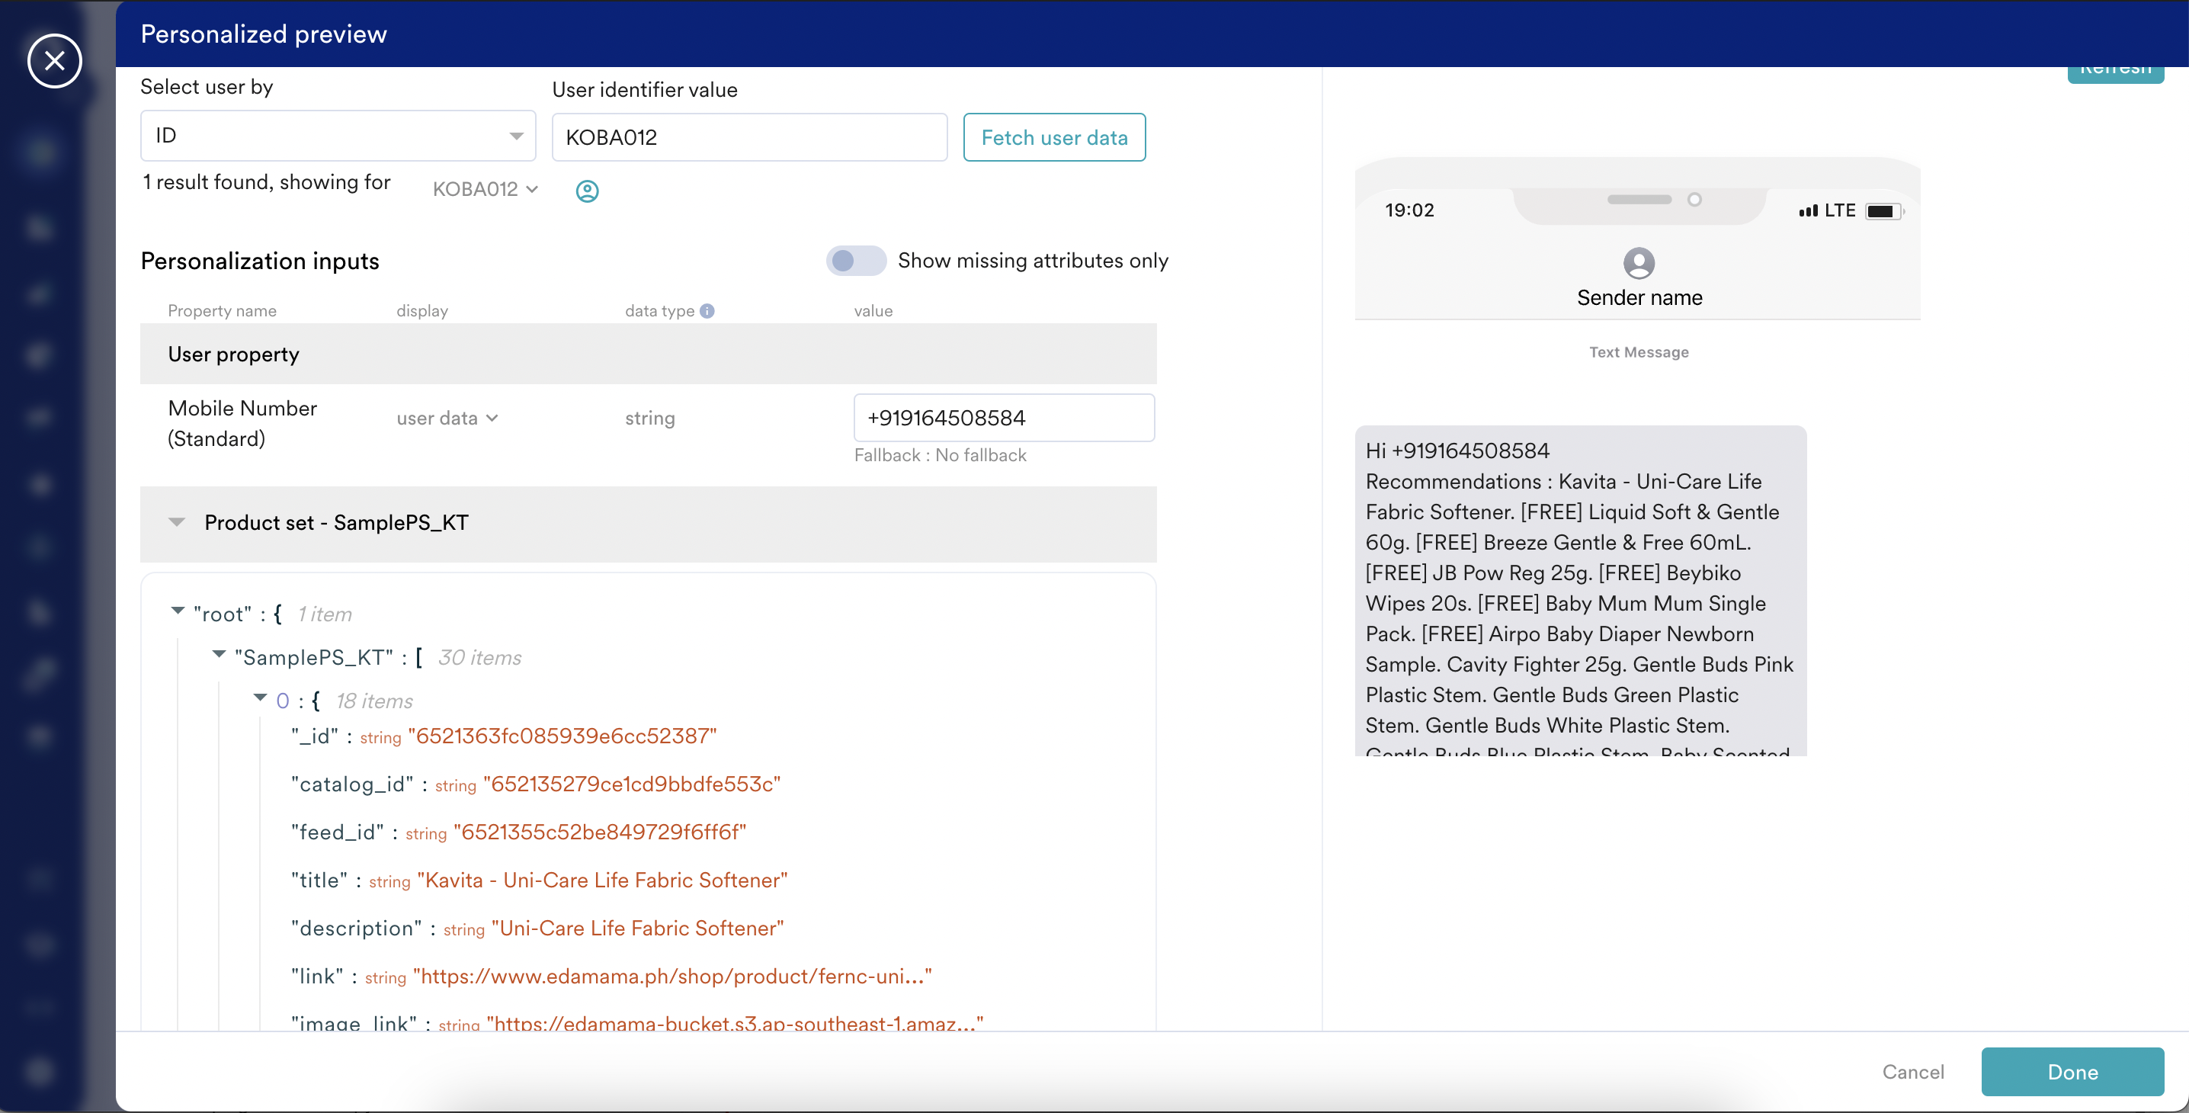Click the User identifier value input field
This screenshot has width=2189, height=1113.
[x=748, y=138]
